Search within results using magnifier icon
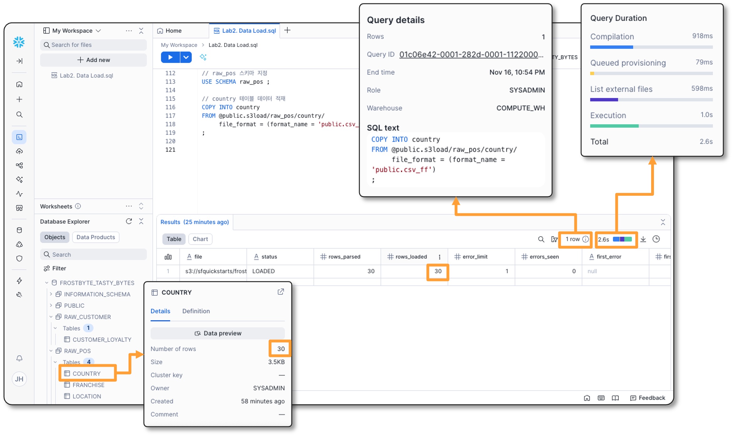Screen dimensions: 733x437 (x=541, y=239)
